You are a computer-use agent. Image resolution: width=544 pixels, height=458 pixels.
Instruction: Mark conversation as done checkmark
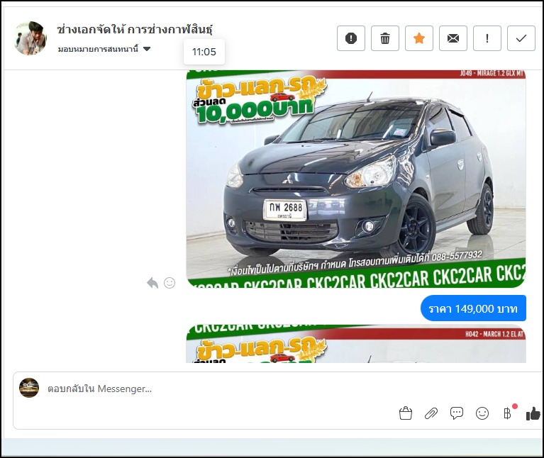pyautogui.click(x=521, y=38)
